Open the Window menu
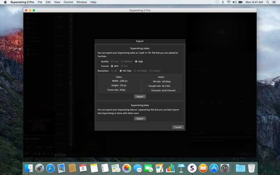 (x=82, y=2)
